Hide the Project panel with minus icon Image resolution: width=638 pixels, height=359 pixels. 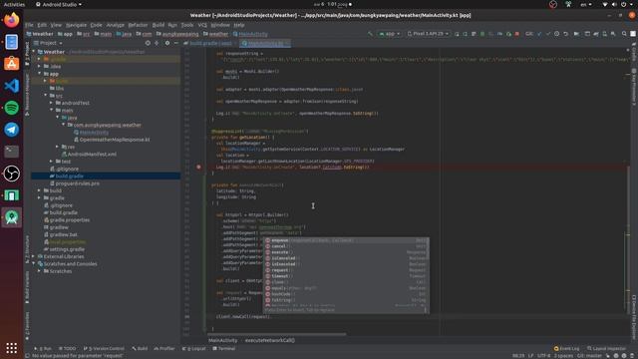[175, 43]
